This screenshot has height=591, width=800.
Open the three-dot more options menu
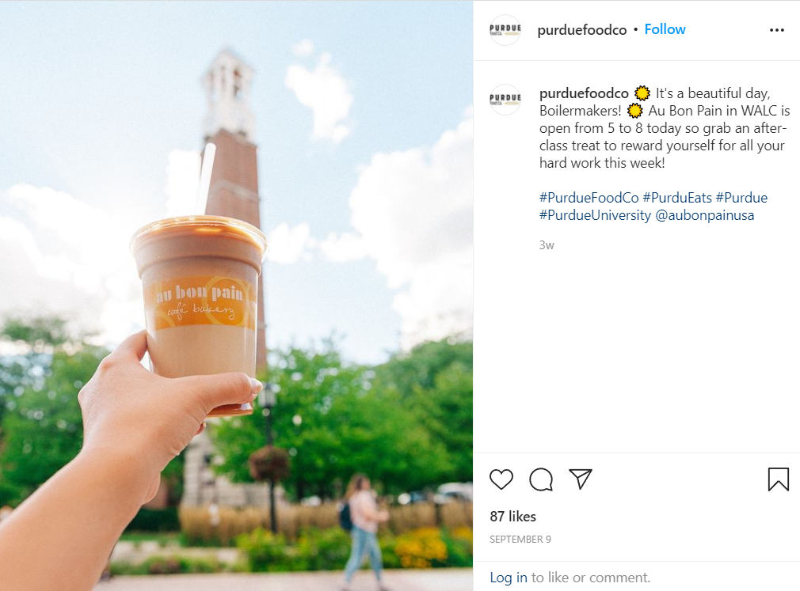(776, 30)
